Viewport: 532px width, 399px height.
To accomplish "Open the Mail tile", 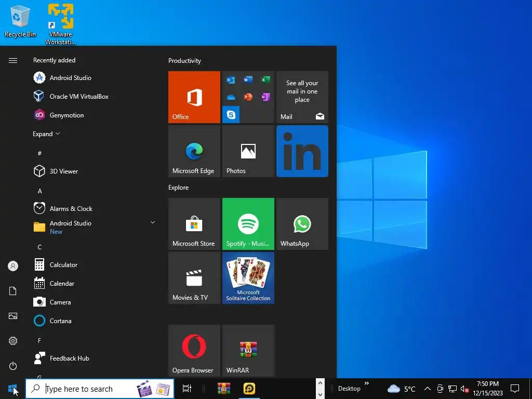I will point(302,97).
